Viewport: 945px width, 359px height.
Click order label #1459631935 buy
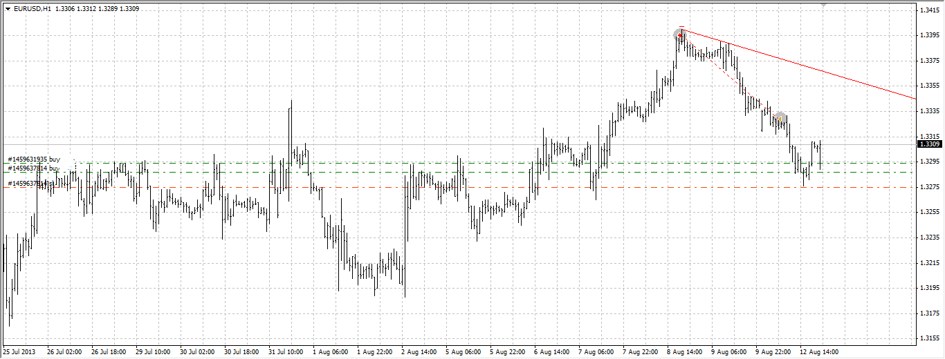(34, 159)
